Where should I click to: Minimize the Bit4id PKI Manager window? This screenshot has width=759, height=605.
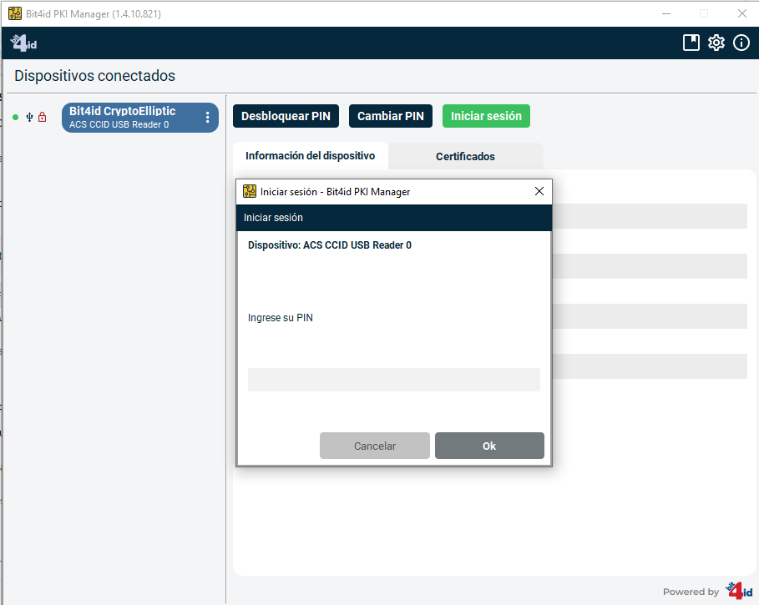(x=666, y=13)
